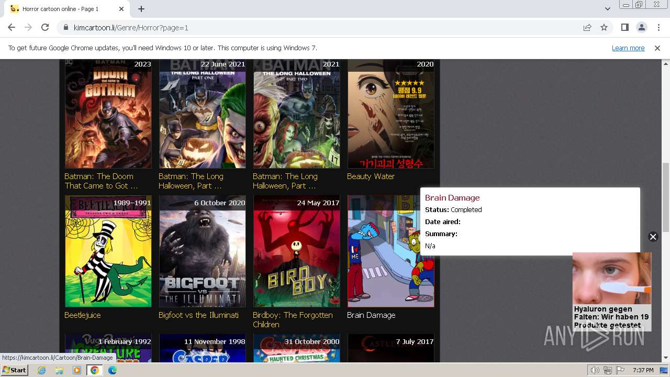Click Brain Damage heading in tooltip
This screenshot has width=670, height=377.
452,197
